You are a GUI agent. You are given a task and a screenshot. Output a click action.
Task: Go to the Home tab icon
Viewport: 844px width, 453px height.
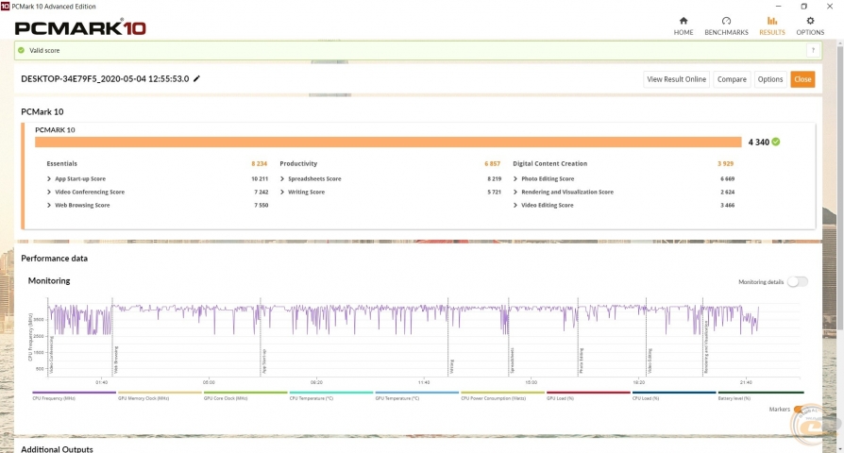click(684, 21)
